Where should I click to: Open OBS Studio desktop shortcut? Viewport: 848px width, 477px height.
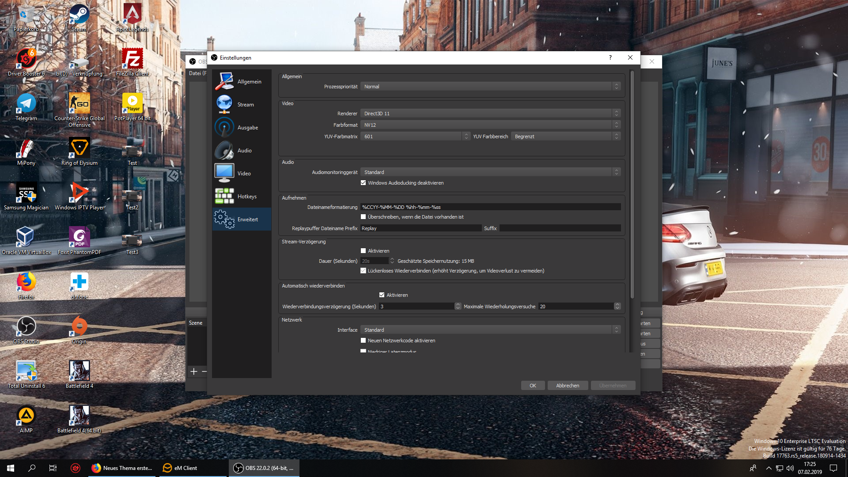[x=26, y=327]
